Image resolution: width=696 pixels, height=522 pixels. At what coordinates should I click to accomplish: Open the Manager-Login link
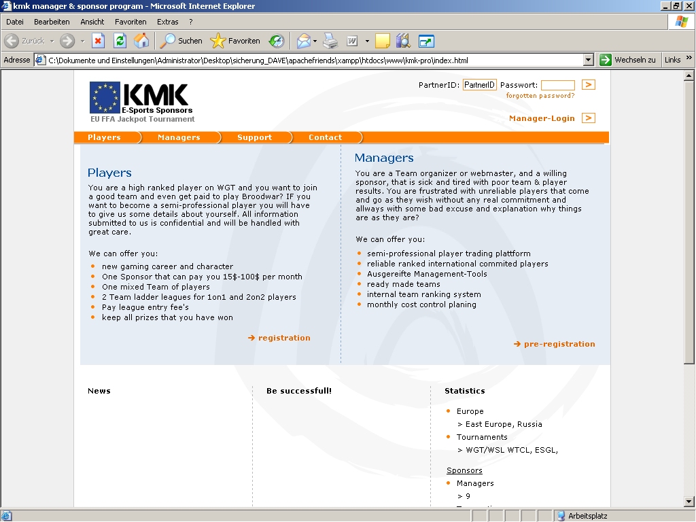(x=542, y=118)
